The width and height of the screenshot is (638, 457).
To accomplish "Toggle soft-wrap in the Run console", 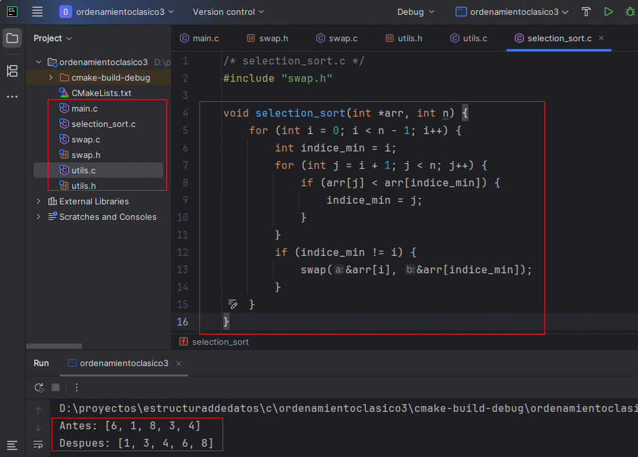I will click(38, 445).
